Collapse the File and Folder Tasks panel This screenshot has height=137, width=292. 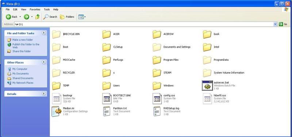[x=43, y=33]
